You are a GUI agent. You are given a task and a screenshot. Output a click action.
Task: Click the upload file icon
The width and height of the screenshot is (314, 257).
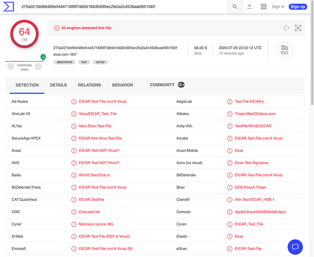pyautogui.click(x=249, y=7)
